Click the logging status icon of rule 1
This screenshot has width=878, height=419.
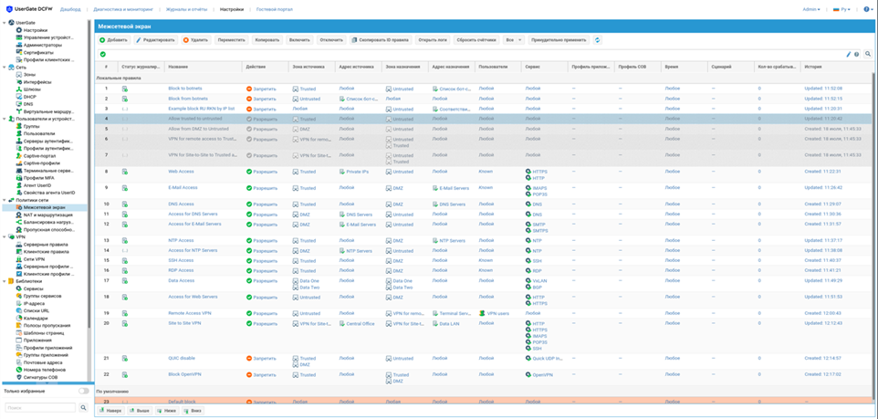(125, 89)
